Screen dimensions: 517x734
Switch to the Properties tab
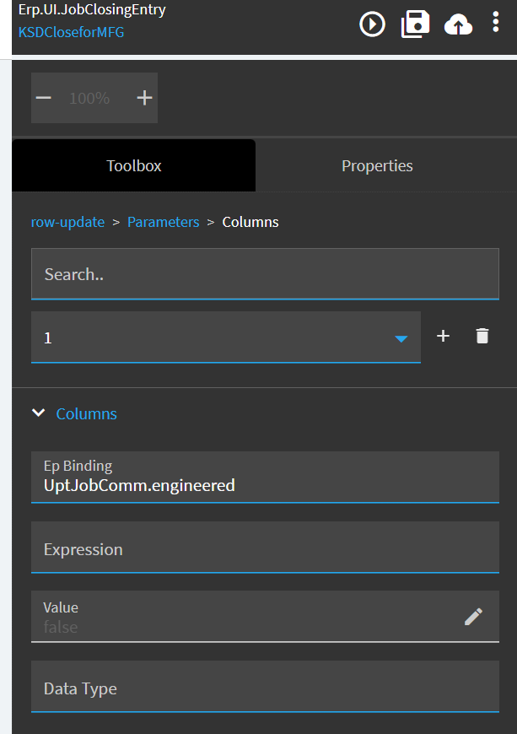pyautogui.click(x=377, y=165)
